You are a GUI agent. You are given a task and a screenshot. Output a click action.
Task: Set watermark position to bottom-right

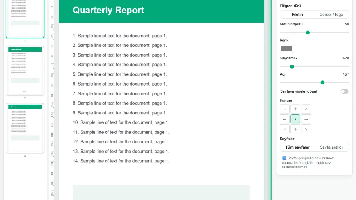coord(306,129)
